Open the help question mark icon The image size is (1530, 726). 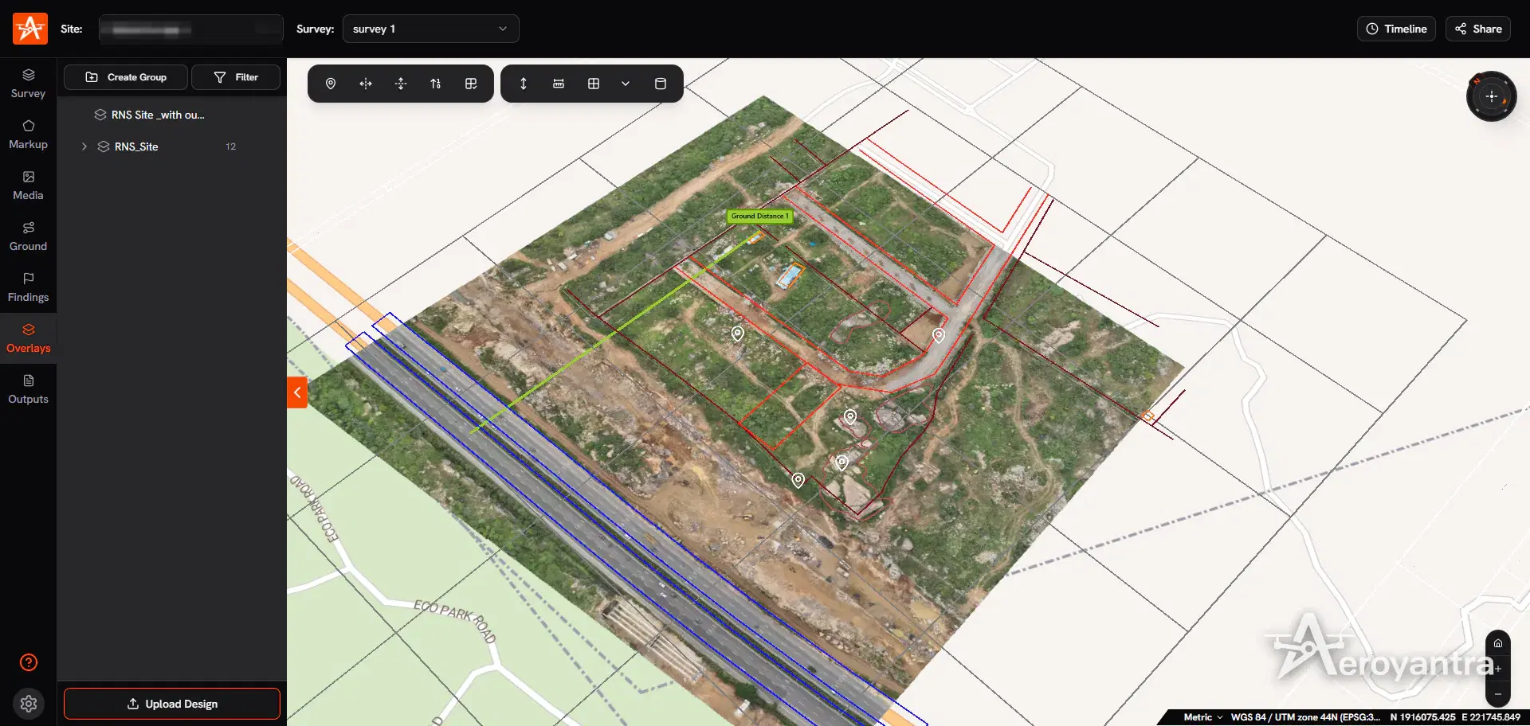tap(29, 662)
